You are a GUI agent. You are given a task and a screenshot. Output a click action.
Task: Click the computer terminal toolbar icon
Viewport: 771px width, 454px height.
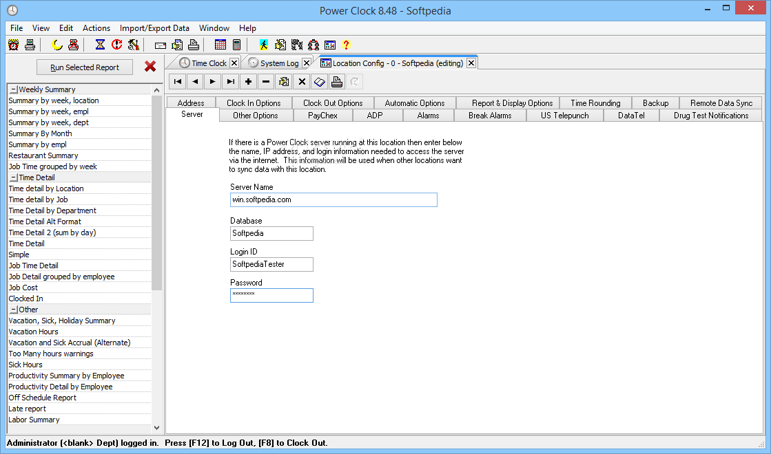30,45
